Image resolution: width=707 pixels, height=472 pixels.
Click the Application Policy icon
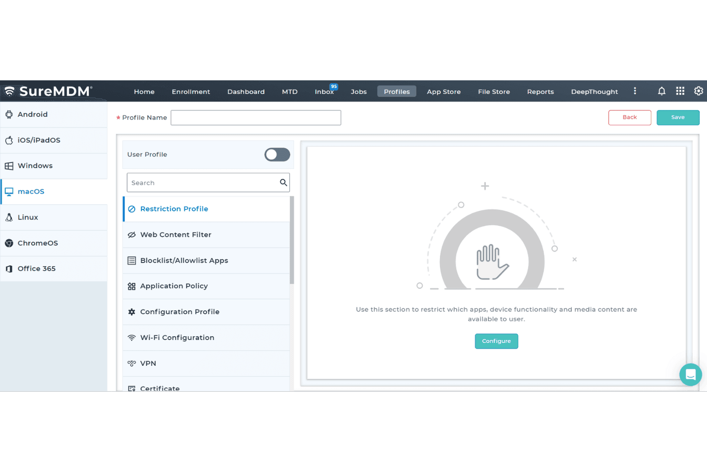(132, 286)
